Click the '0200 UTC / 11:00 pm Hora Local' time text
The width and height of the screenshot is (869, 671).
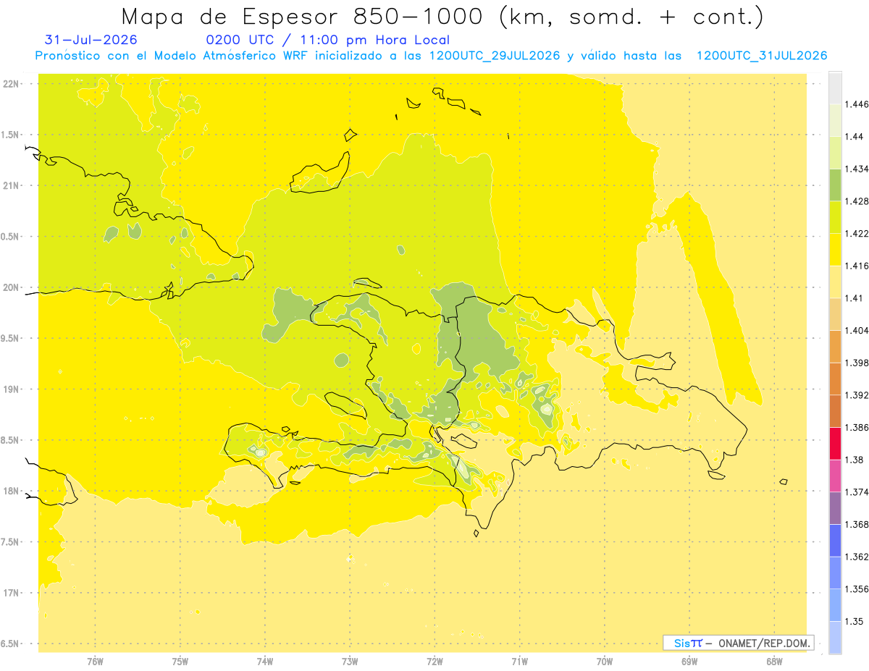click(327, 41)
